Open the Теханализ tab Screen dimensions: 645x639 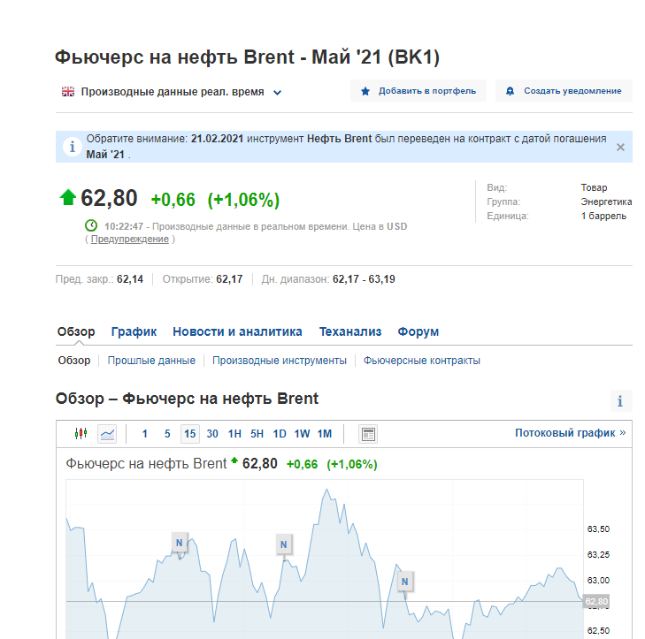coord(350,331)
